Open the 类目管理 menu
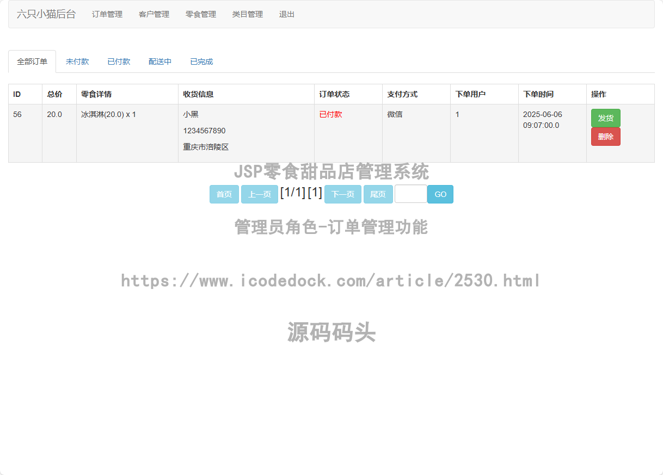The width and height of the screenshot is (663, 475). tap(248, 14)
